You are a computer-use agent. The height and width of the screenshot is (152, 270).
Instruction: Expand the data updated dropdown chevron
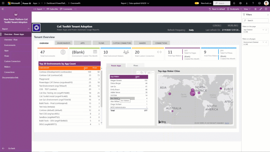tap(148, 3)
